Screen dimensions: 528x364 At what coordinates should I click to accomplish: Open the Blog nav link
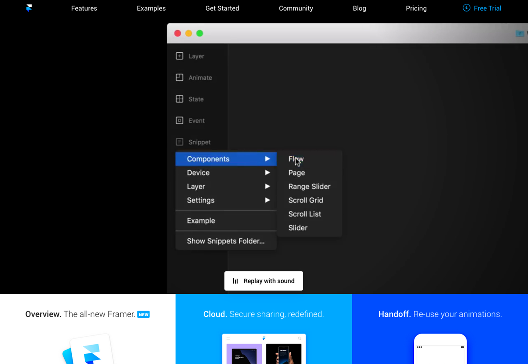click(359, 8)
